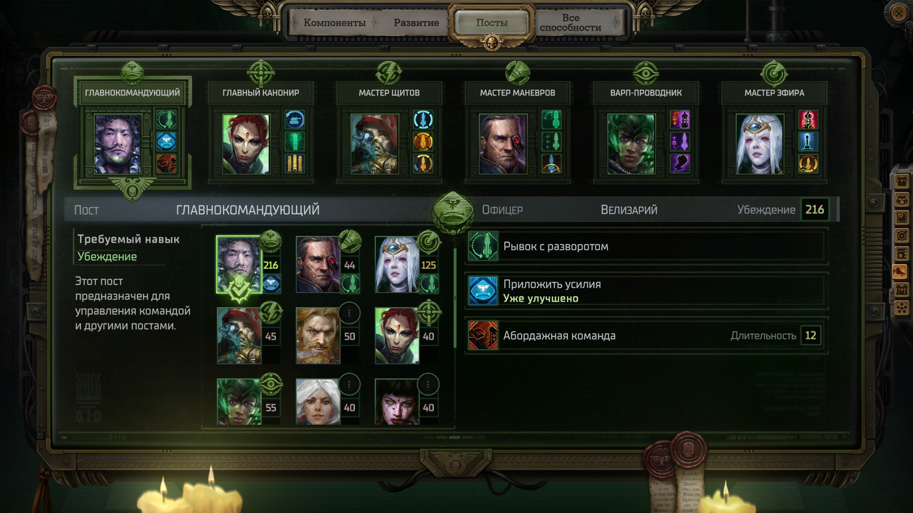Click the Приложить усилия ability icon
The image size is (913, 513).
tap(483, 290)
